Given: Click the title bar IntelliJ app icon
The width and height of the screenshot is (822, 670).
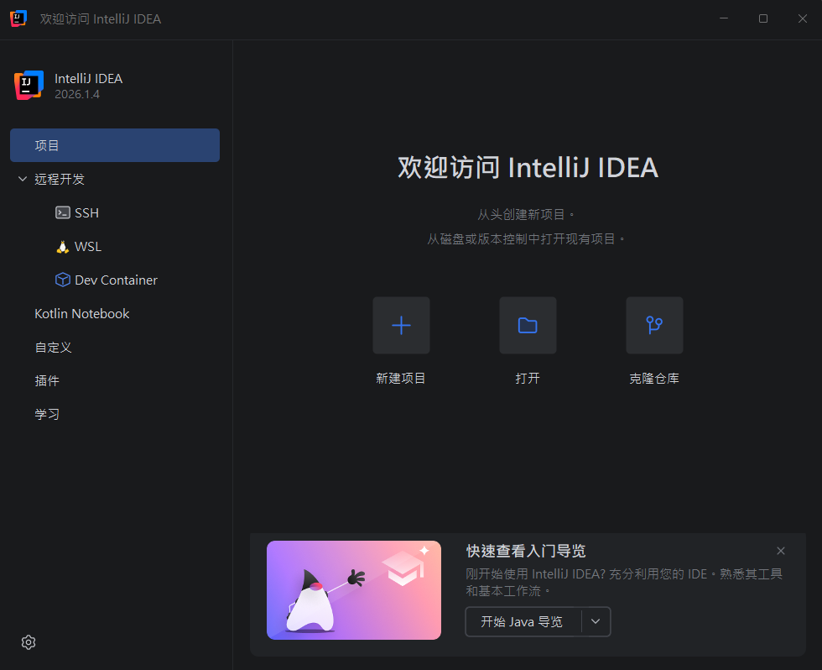Looking at the screenshot, I should [18, 18].
